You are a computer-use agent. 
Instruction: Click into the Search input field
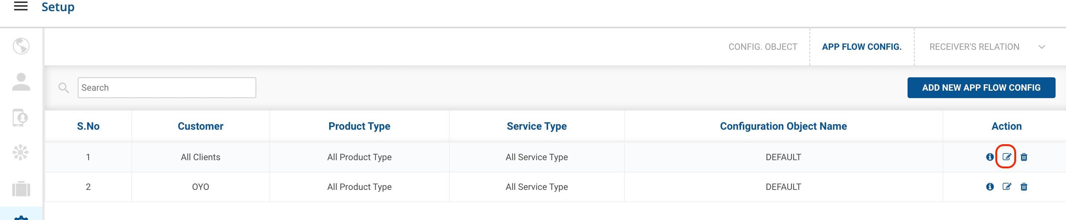point(167,88)
